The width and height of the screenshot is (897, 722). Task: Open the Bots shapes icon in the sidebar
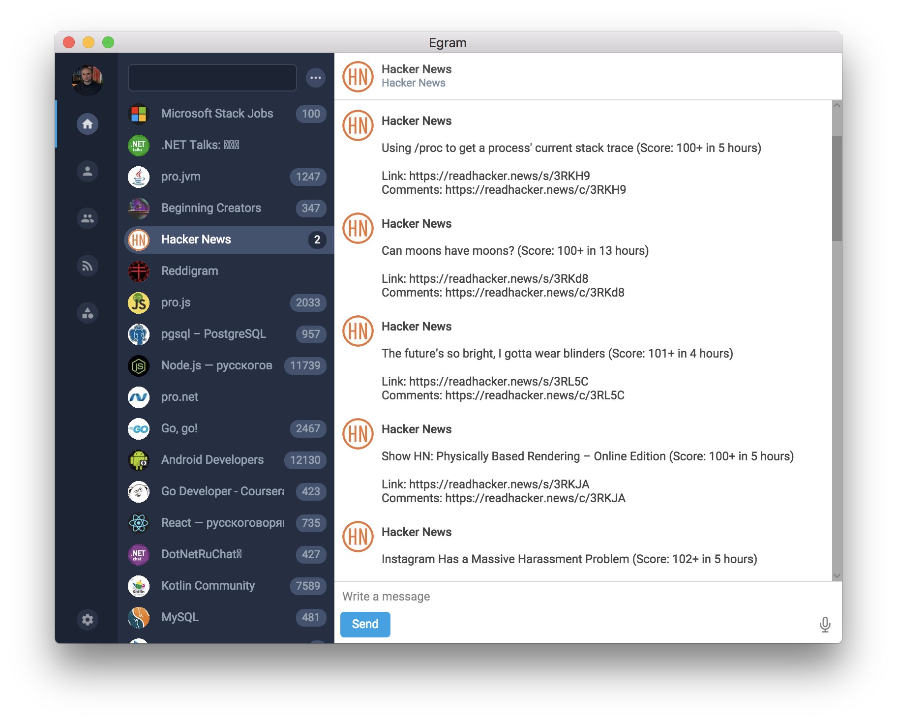pyautogui.click(x=88, y=313)
